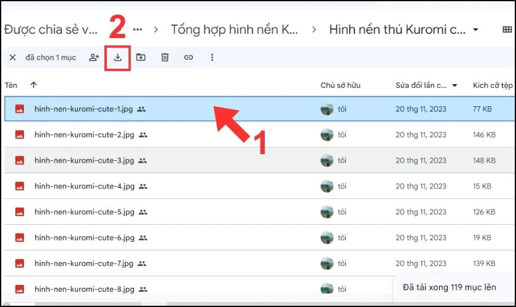Open the 'Được chia sẻ v...' breadcrumb

(x=50, y=29)
